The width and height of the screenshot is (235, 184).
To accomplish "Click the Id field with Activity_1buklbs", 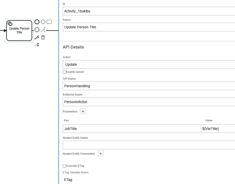I will coord(149,11).
